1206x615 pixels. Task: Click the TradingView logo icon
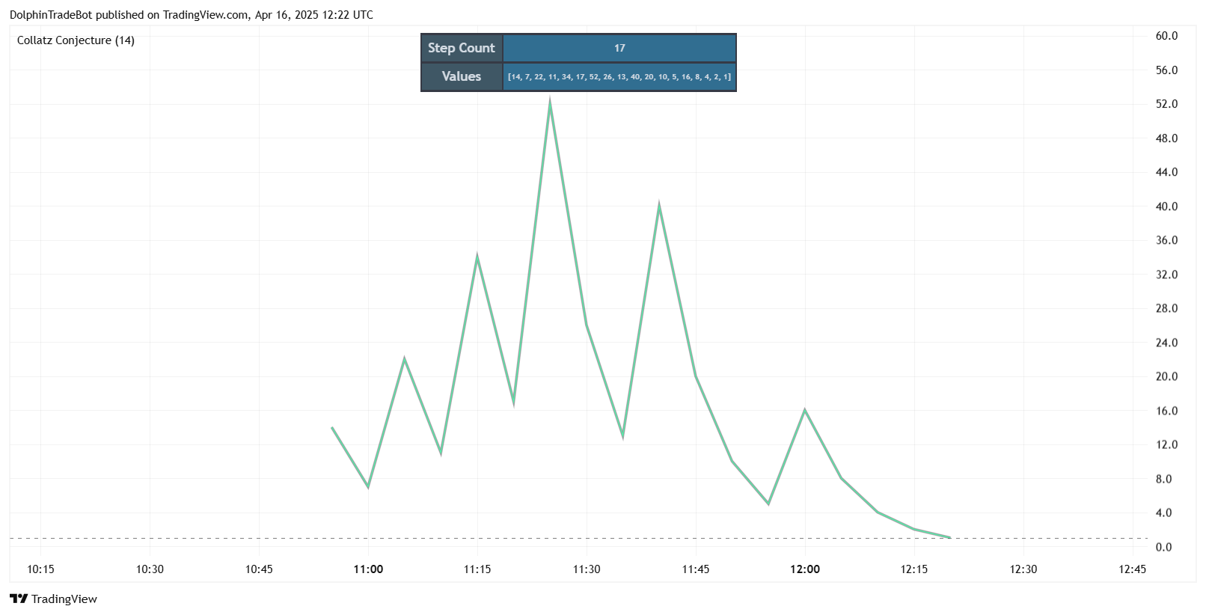tap(19, 599)
